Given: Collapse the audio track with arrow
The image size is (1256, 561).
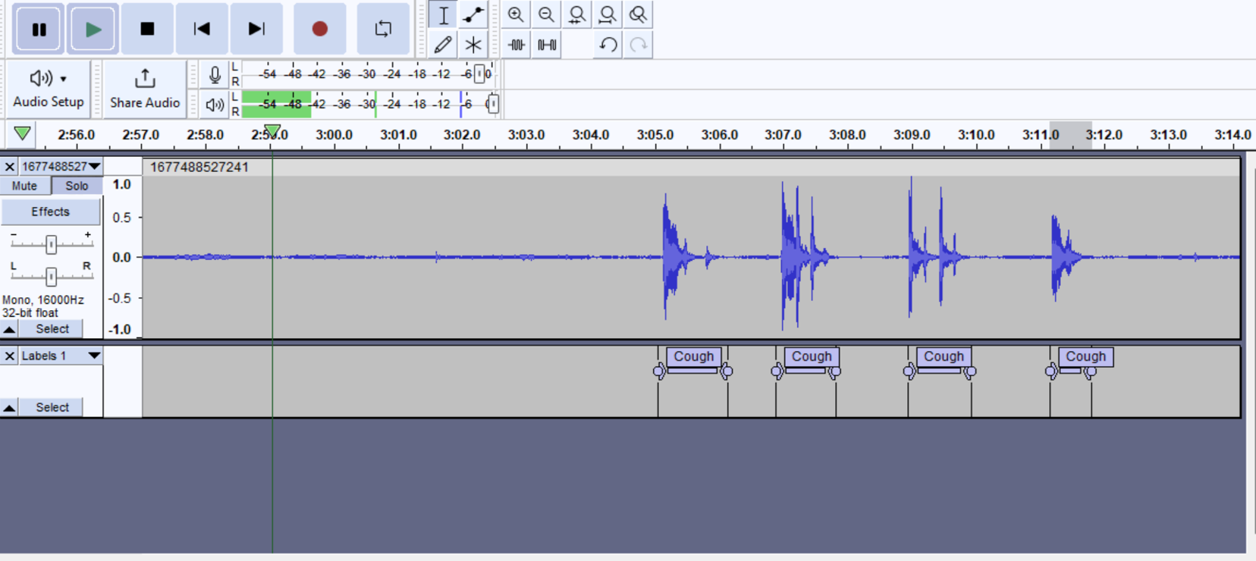Looking at the screenshot, I should pyautogui.click(x=9, y=329).
